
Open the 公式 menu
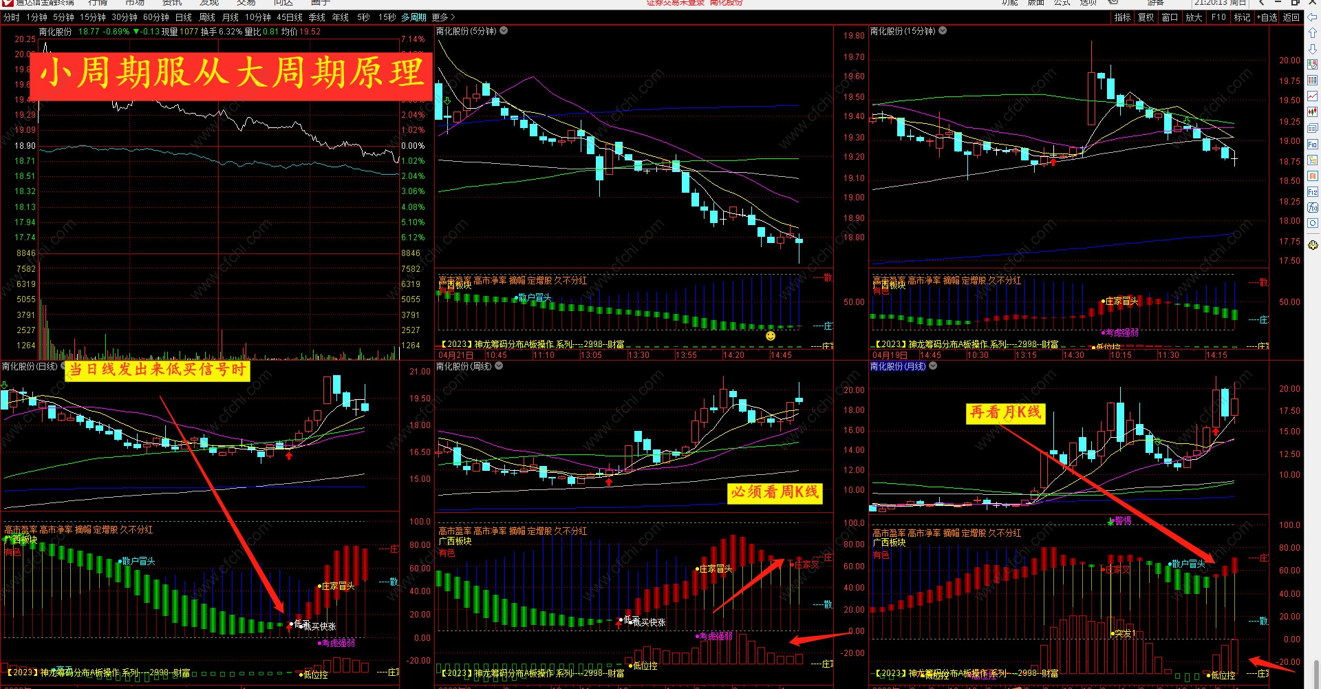point(1062,3)
